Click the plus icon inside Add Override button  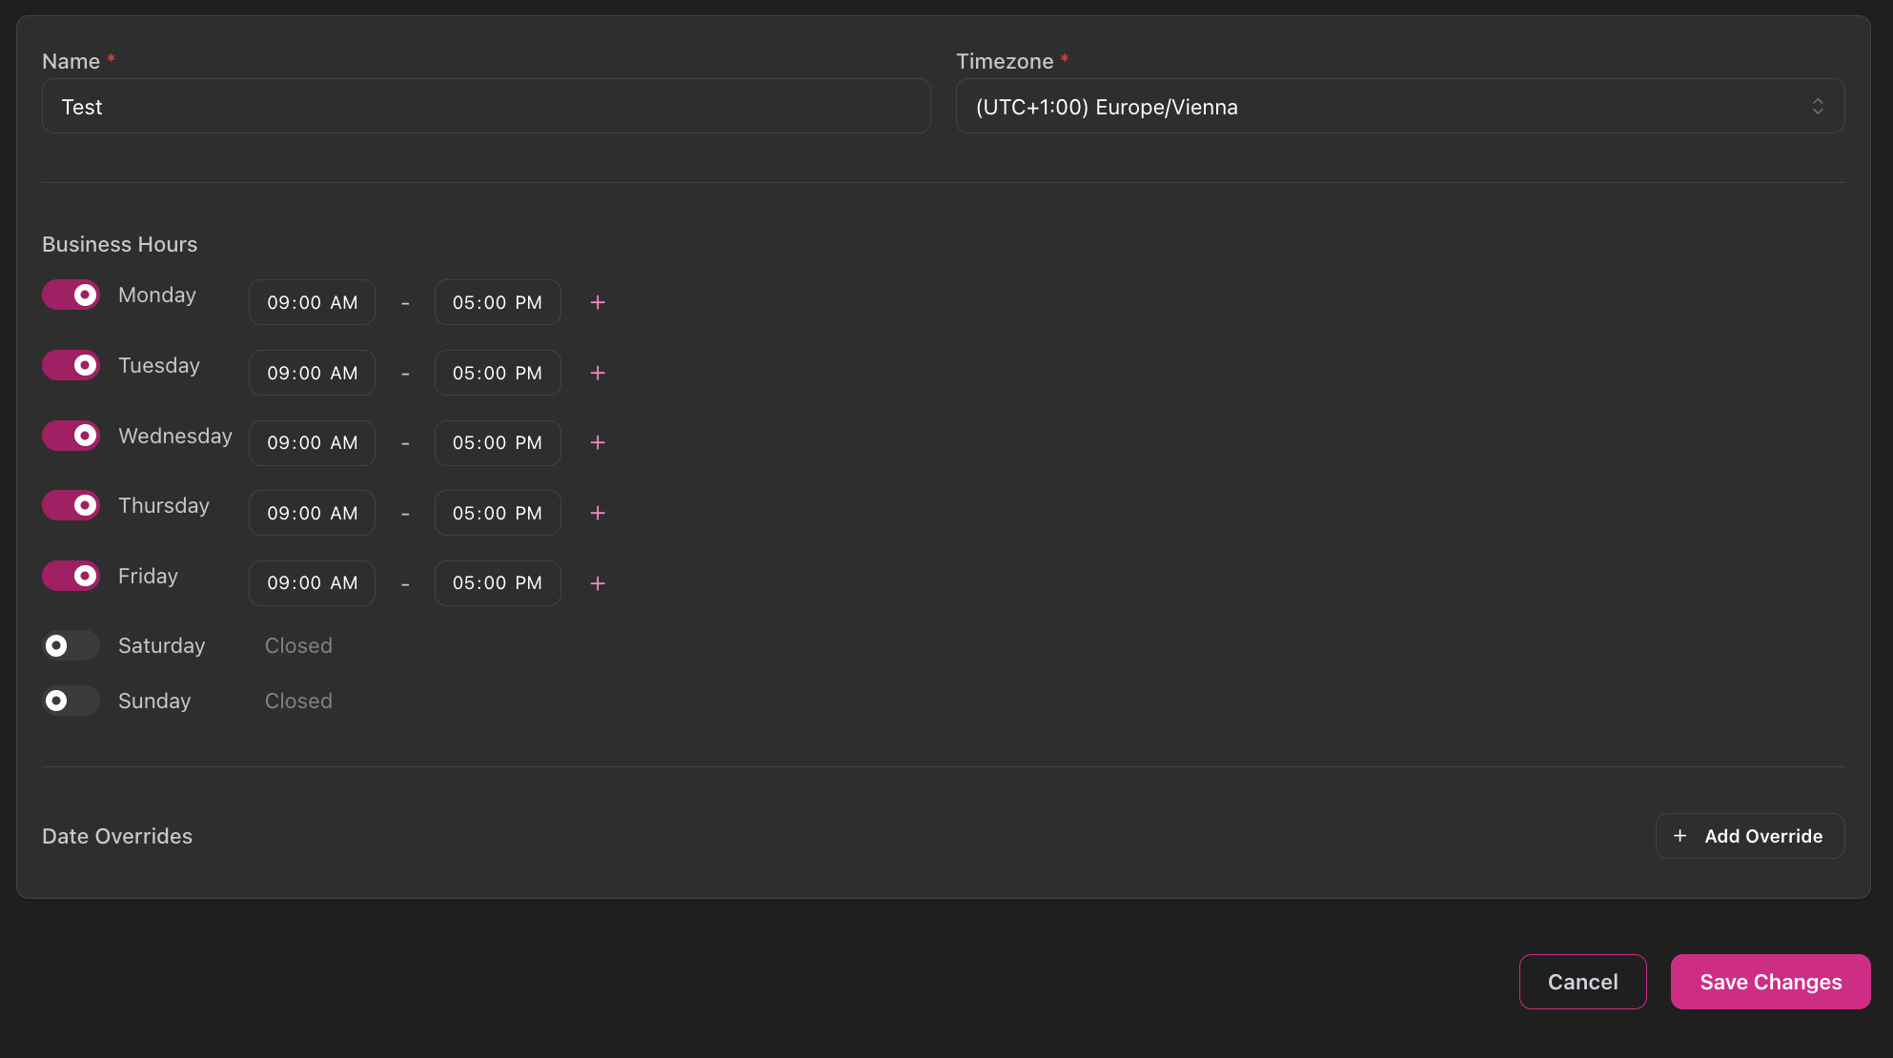(x=1679, y=836)
